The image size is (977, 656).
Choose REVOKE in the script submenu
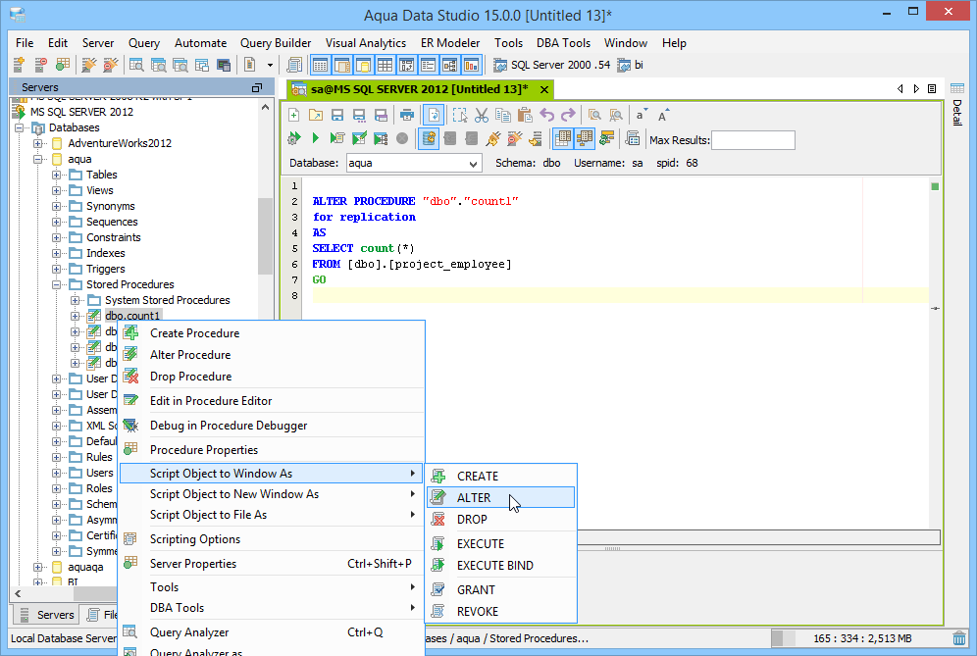(501, 612)
